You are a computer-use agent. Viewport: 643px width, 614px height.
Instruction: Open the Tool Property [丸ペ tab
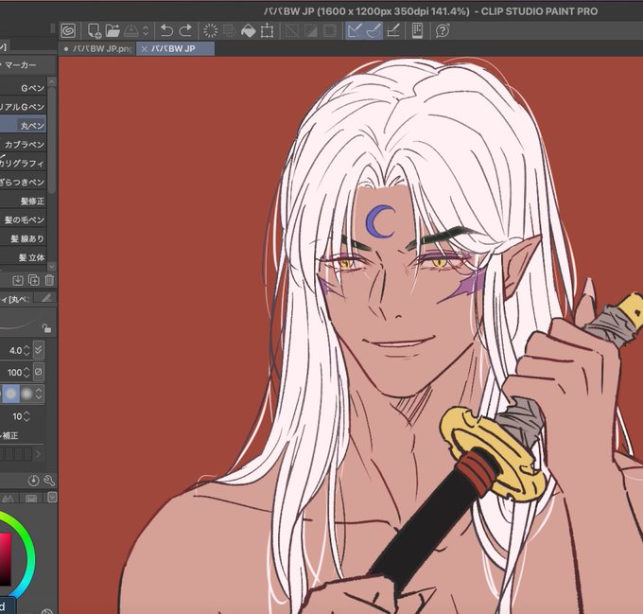tap(15, 299)
